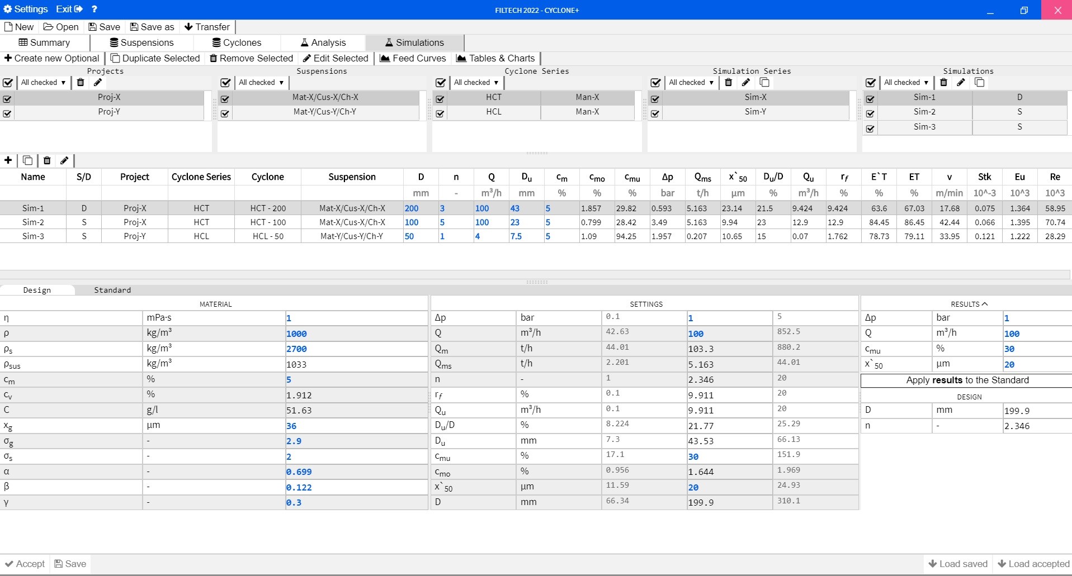Open Tables & Charts
Screen dimensions: 1072x576
click(x=496, y=58)
